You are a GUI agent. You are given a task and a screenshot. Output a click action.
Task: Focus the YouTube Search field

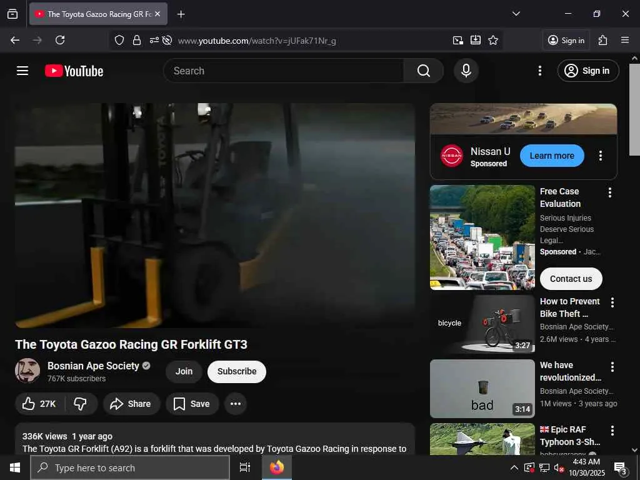pos(284,71)
